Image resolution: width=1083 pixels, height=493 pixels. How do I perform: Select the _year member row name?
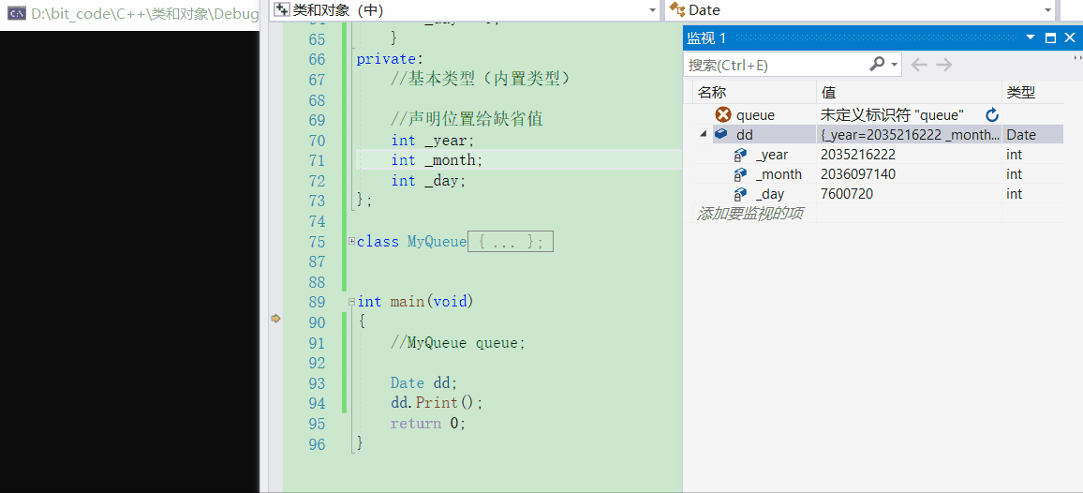tap(772, 155)
